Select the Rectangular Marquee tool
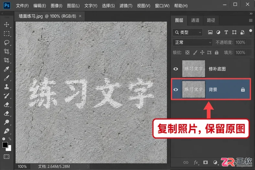Viewport: 255px width, 170px height. pyautogui.click(x=6, y=33)
